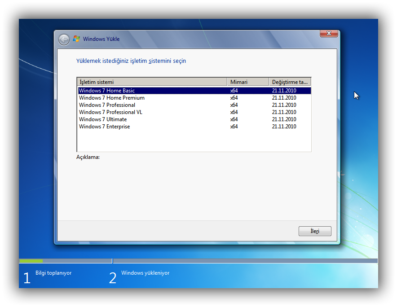The height and width of the screenshot is (307, 397).
Task: Select Windows 7 Ultimate in the list
Action: click(103, 119)
